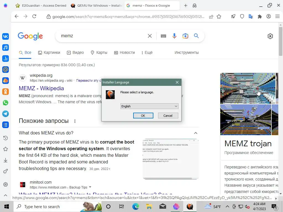283x212 pixels.
Task: Open the profile account icon
Action: 269,16
